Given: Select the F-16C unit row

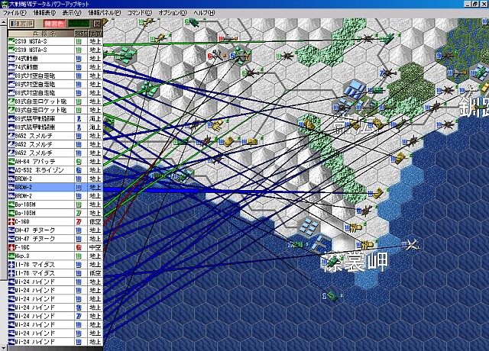Looking at the screenshot, I should (38, 246).
